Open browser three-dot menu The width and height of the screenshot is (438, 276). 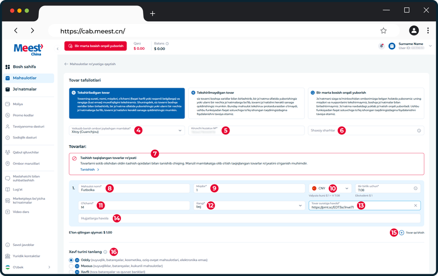pyautogui.click(x=428, y=31)
